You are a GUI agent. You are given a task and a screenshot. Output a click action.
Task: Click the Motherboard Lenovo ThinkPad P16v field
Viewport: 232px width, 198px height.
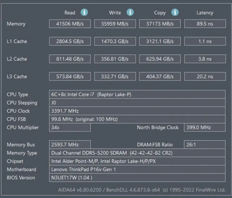point(137,169)
